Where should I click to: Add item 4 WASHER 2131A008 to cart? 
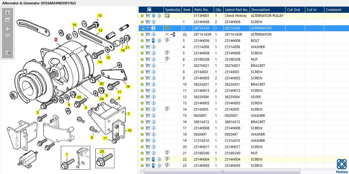point(147,47)
